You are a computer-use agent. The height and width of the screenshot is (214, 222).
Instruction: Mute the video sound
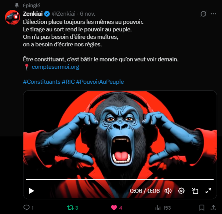click(x=168, y=191)
